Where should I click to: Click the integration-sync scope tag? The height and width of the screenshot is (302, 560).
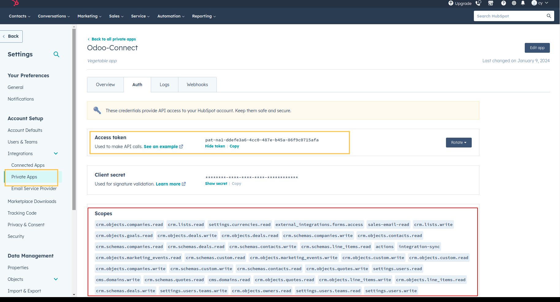click(419, 247)
